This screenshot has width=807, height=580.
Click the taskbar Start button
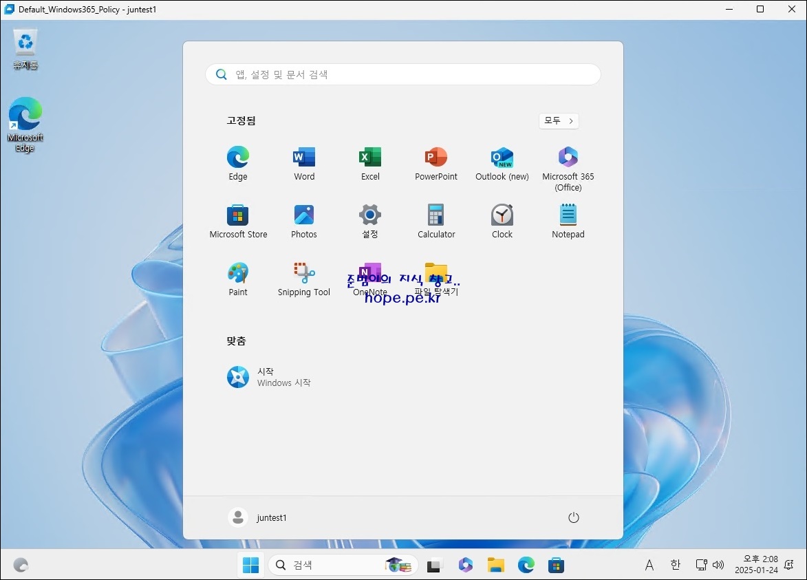click(x=250, y=565)
